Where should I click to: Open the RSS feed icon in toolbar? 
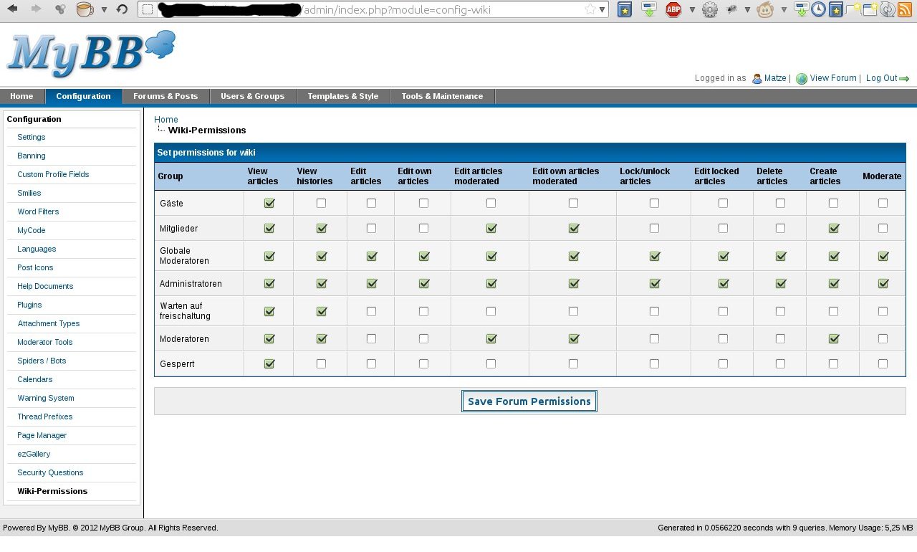click(905, 9)
